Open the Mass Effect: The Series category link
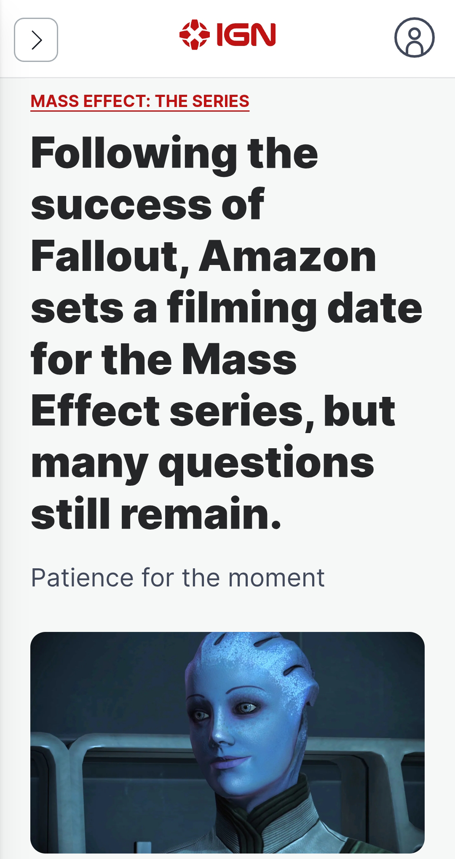 point(140,101)
